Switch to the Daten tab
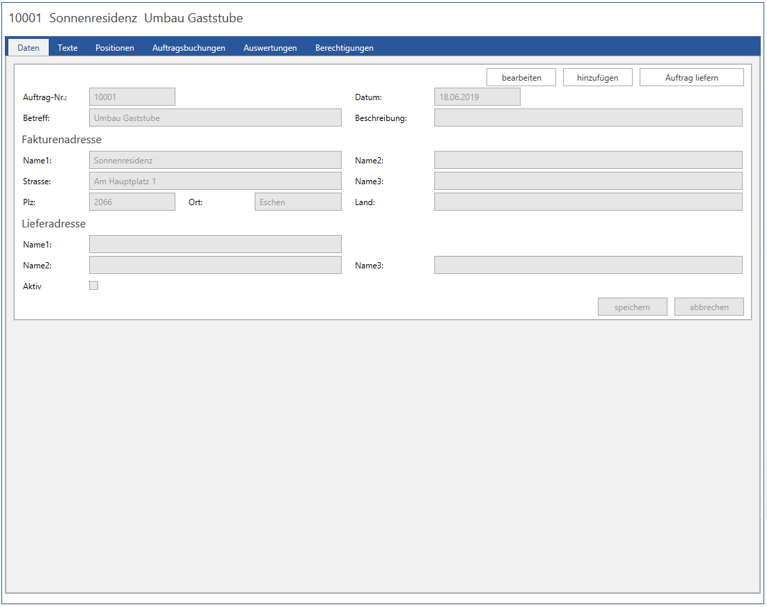The width and height of the screenshot is (767, 607). coord(29,48)
